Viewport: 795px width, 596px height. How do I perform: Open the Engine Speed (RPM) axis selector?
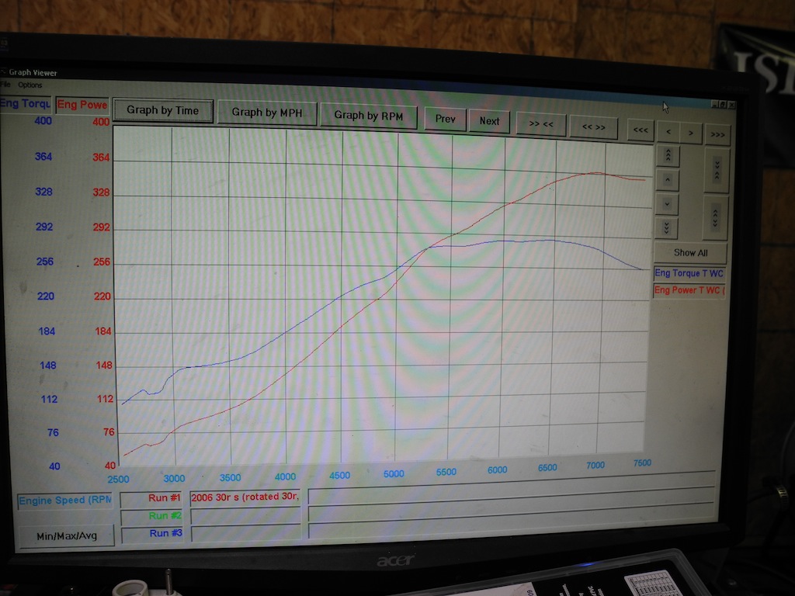[64, 501]
